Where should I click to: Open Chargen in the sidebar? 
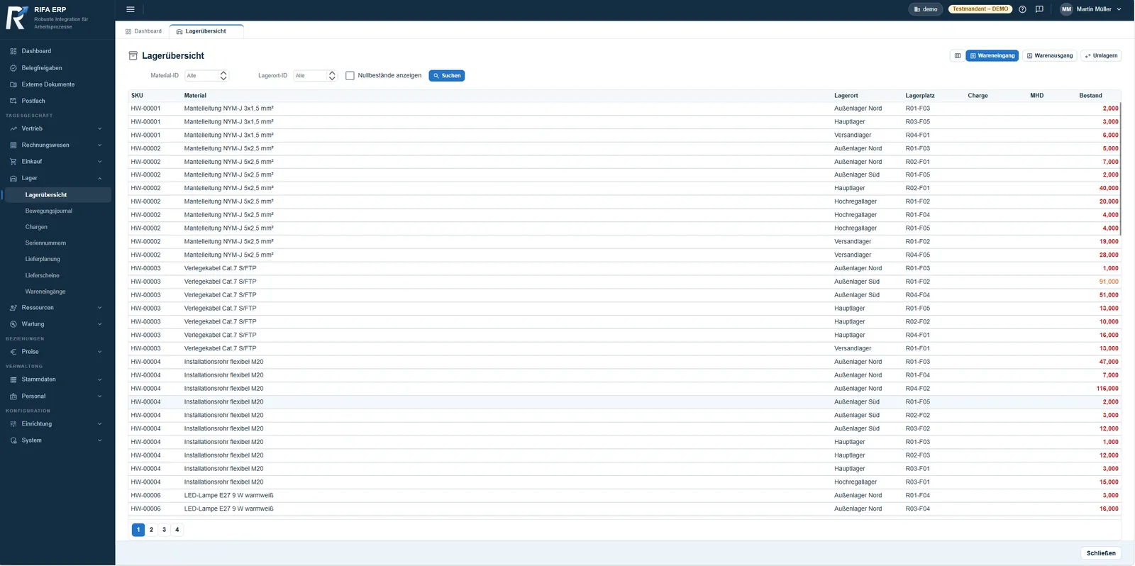(36, 227)
